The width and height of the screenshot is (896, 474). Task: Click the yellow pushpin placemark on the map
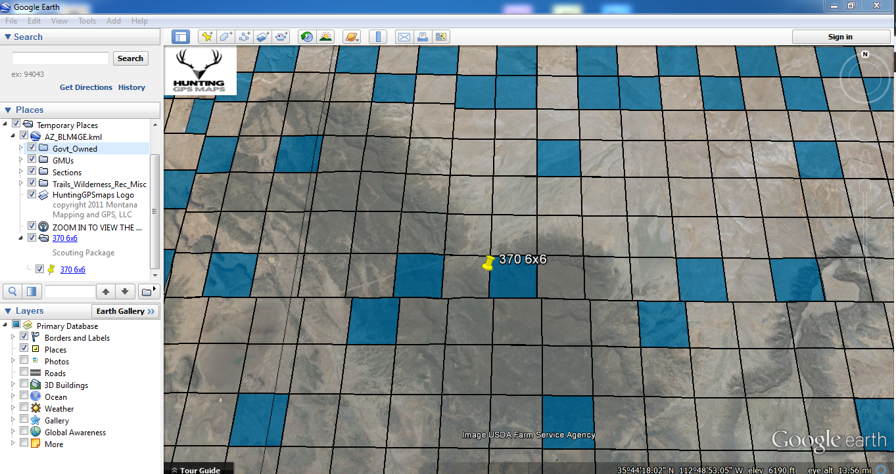pos(488,263)
